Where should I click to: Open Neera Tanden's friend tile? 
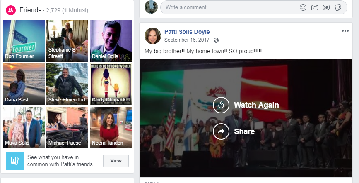tap(111, 128)
